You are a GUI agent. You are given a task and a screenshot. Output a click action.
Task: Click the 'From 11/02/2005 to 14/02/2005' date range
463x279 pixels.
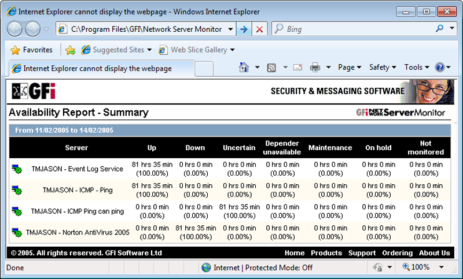click(x=64, y=130)
